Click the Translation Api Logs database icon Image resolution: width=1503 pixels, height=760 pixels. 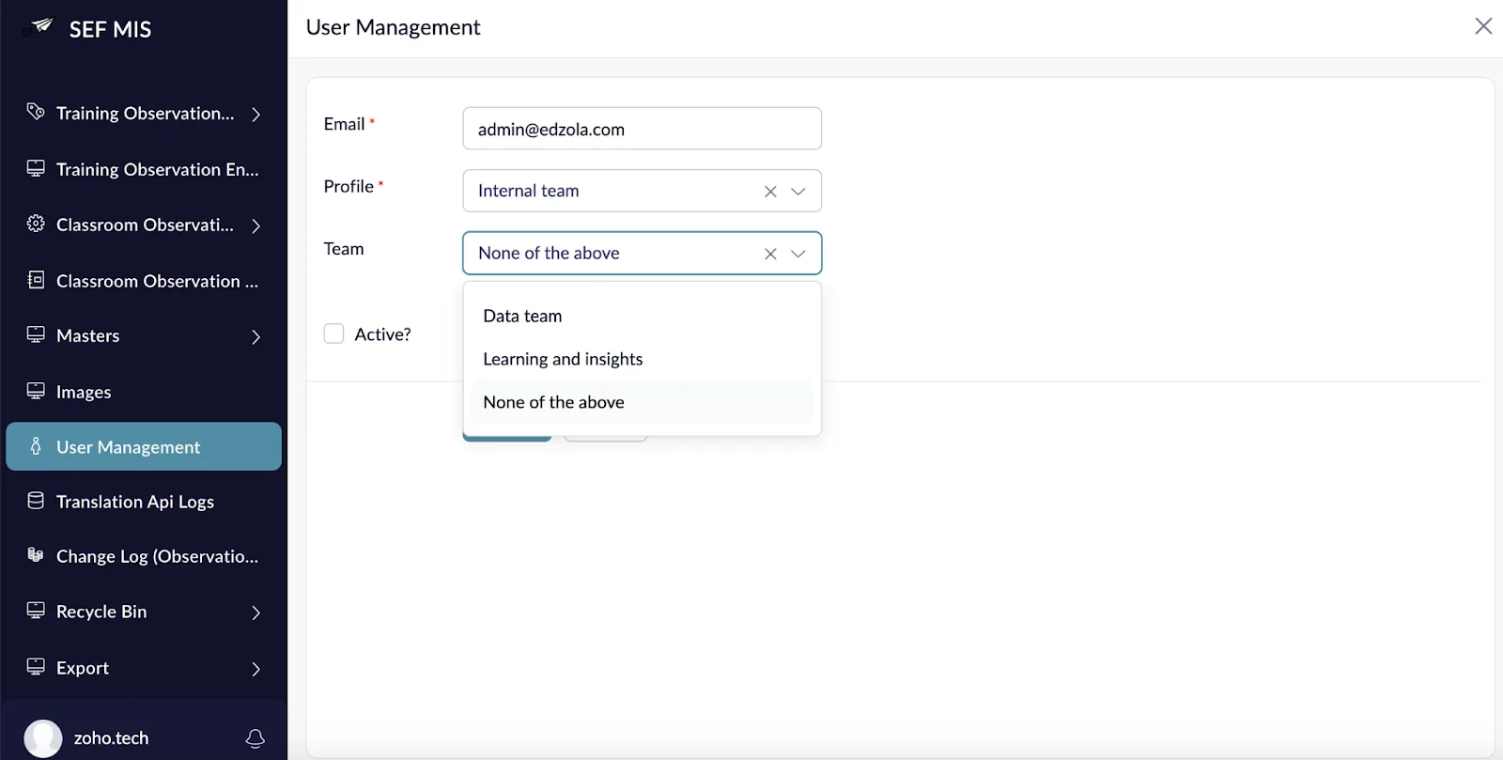pyautogui.click(x=36, y=501)
